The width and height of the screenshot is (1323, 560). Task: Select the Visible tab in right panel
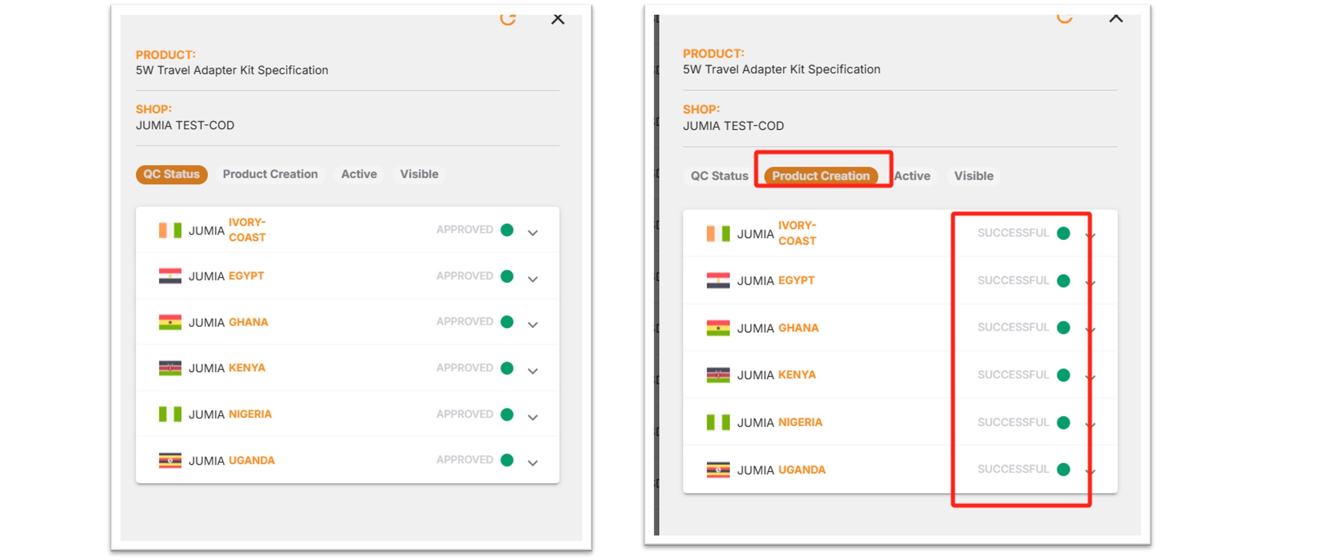[x=973, y=176]
